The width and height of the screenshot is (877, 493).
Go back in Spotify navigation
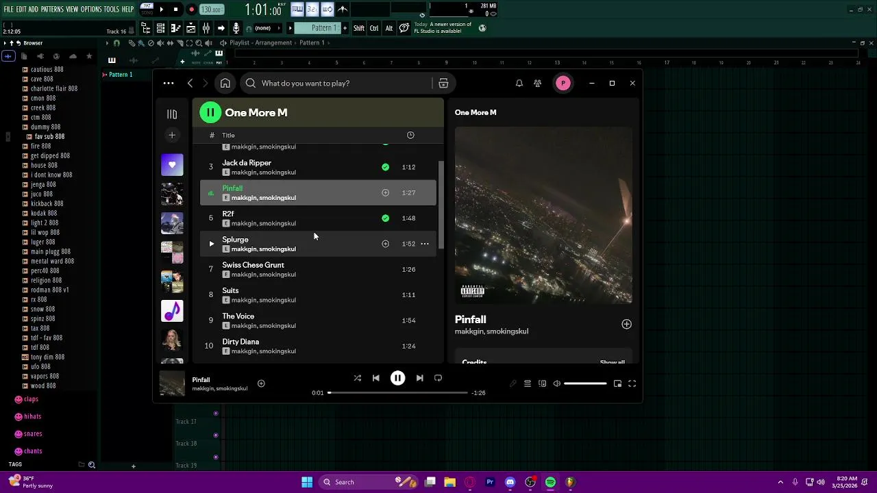click(190, 83)
